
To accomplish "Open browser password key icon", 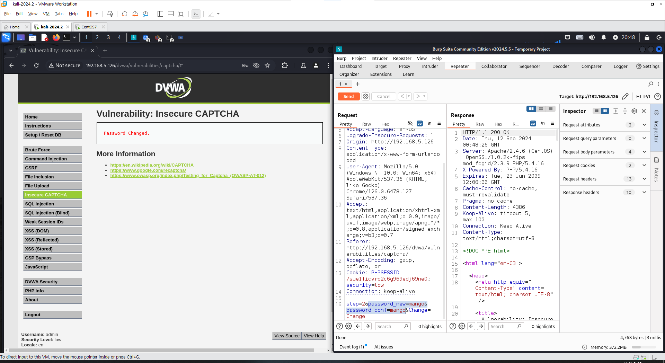I will 245,65.
